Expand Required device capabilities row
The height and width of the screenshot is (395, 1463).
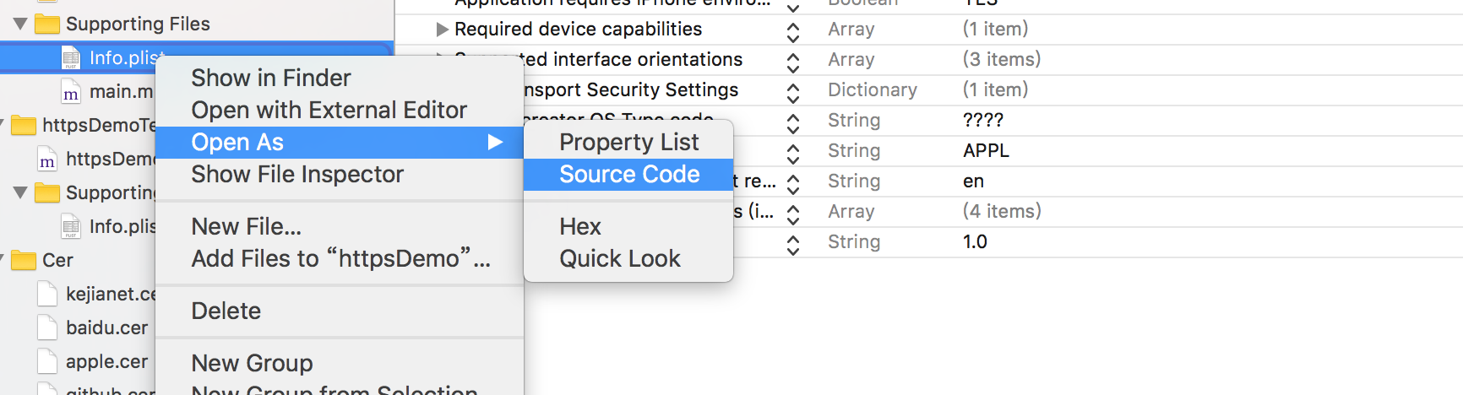(x=442, y=30)
